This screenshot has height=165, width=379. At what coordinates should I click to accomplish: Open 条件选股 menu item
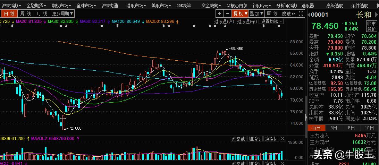[360, 5]
